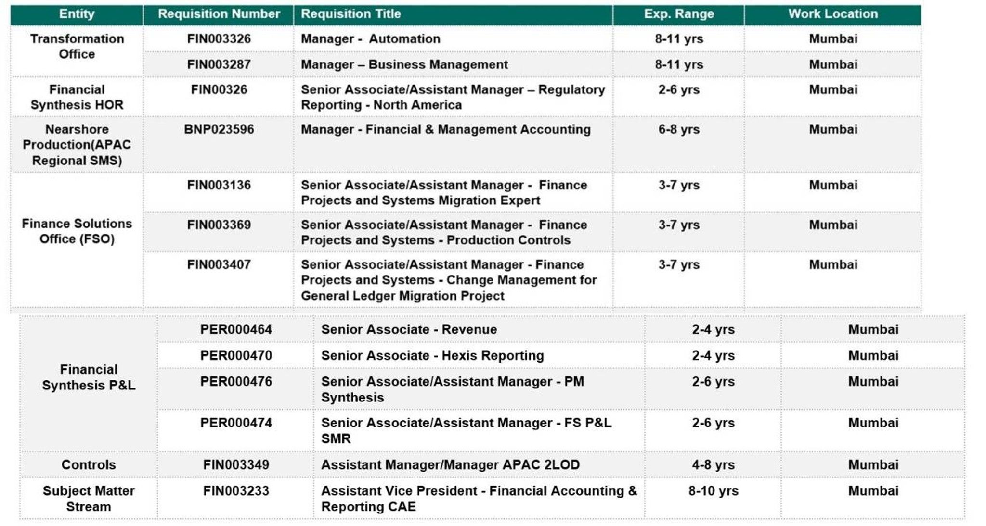Image resolution: width=986 pixels, height=526 pixels.
Task: Click the Manager - Automation title cell
Action: pos(453,39)
